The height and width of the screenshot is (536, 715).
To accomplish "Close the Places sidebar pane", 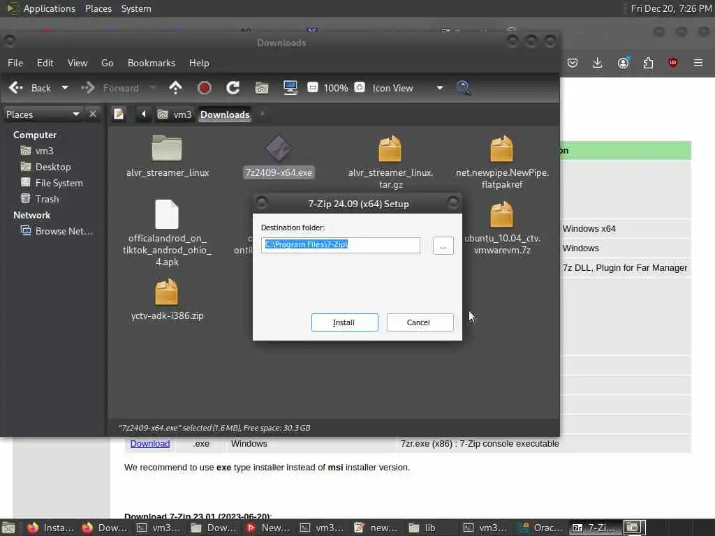I will pyautogui.click(x=93, y=114).
